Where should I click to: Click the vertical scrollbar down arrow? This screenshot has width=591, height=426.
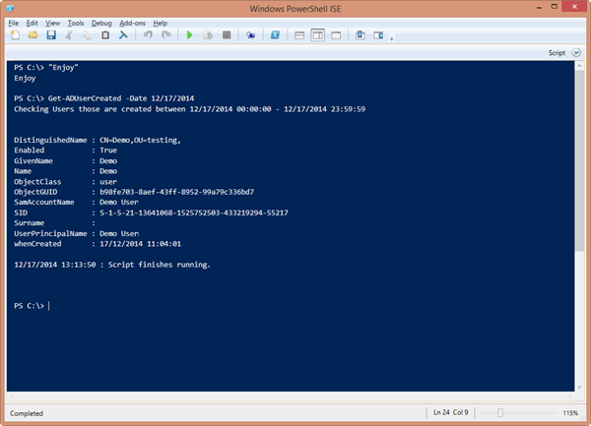(x=579, y=387)
